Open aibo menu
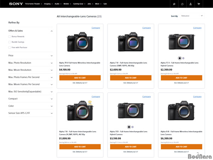Image resolution: width=213 pixels, height=160 pixels. point(90,4)
